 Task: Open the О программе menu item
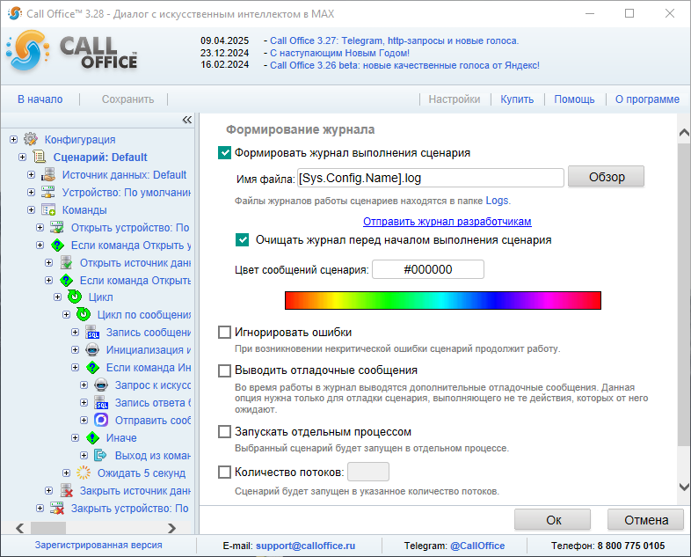tap(646, 99)
